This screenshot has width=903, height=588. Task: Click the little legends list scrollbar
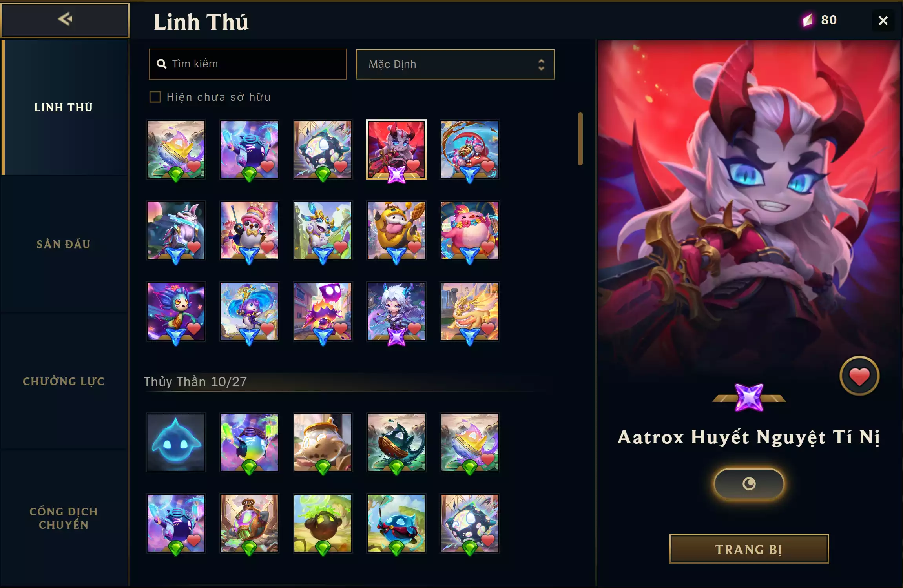(x=580, y=139)
